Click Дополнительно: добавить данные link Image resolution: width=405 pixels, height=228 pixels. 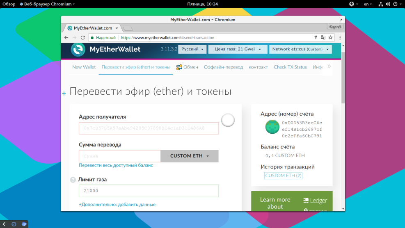[x=117, y=205]
